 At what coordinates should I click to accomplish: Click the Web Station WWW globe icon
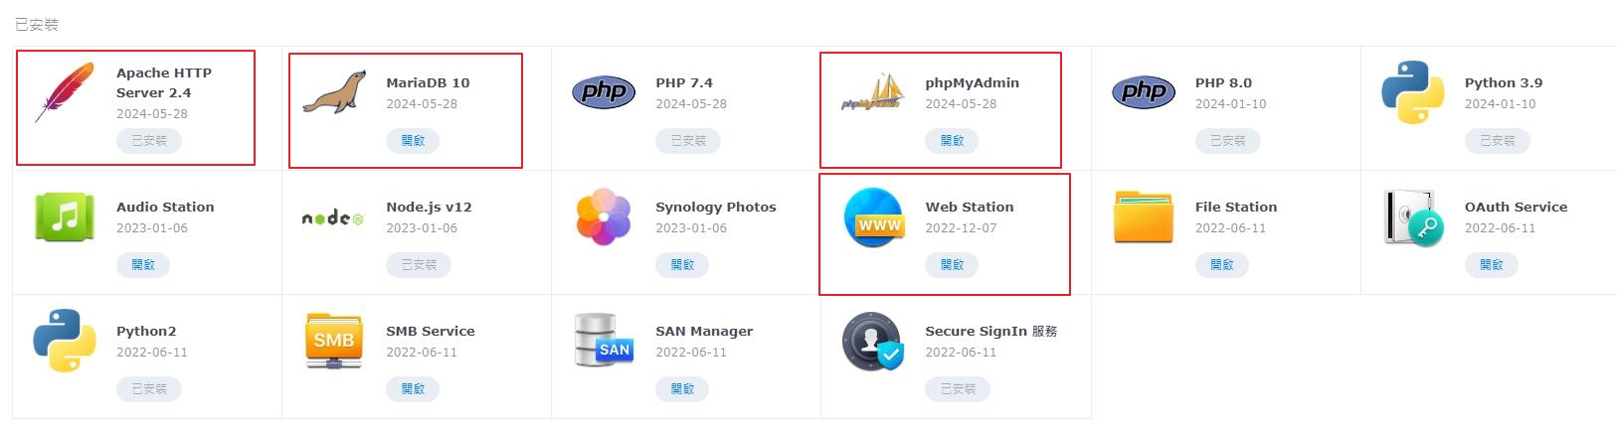point(874,216)
